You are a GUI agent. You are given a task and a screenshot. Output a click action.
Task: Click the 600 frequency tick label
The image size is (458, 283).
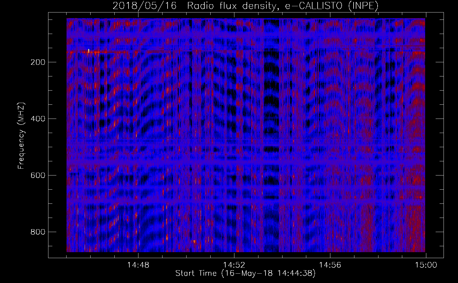pos(38,175)
